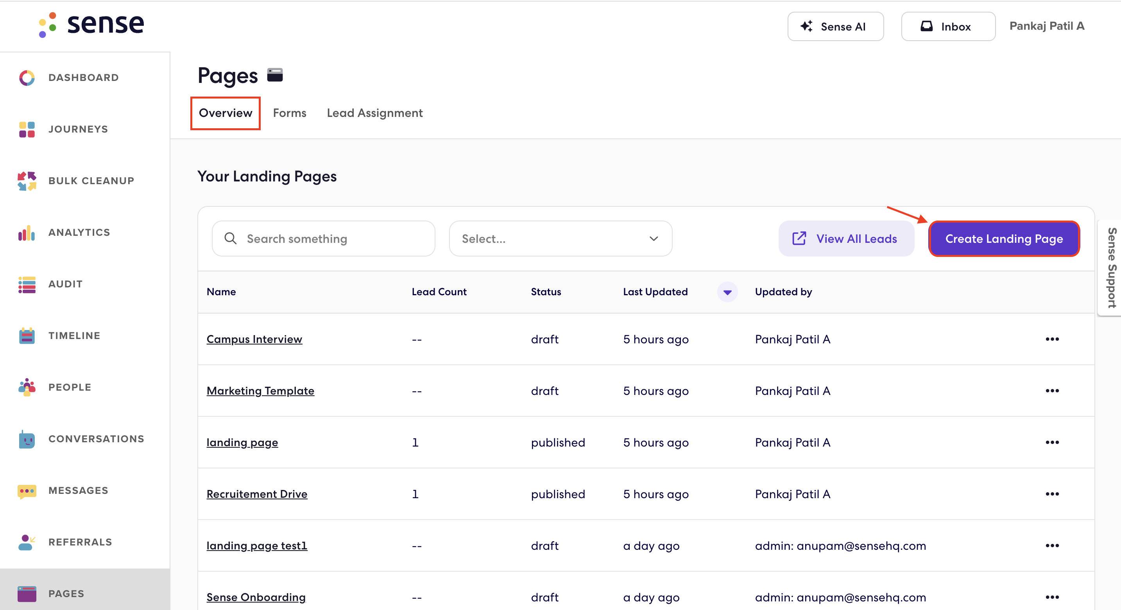Switch to the Overview tab
The image size is (1121, 610).
coord(226,113)
